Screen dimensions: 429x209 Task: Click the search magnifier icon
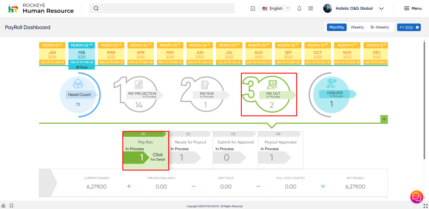[x=96, y=8]
